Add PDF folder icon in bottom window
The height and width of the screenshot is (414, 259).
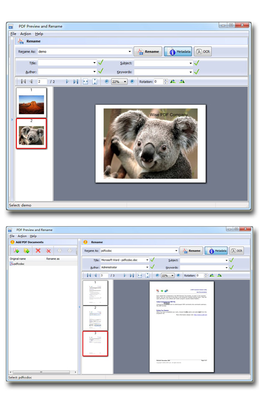pos(27,250)
